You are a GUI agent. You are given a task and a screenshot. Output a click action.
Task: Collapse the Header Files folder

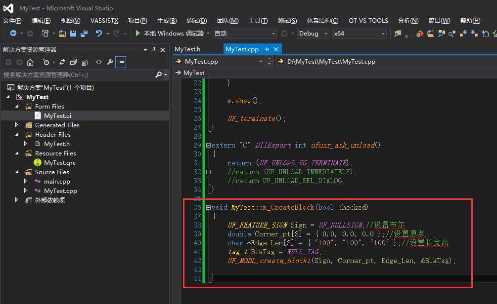point(17,134)
